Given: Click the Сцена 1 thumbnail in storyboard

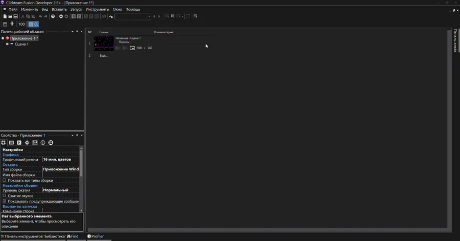Looking at the screenshot, I should tap(104, 43).
